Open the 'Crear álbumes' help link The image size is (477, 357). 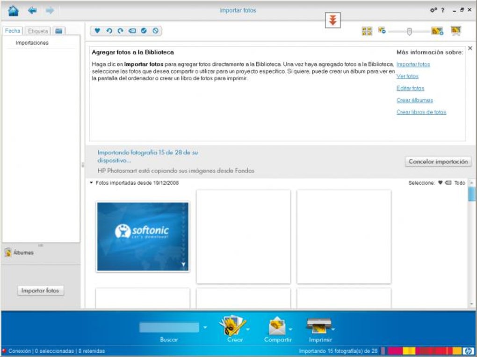click(415, 100)
